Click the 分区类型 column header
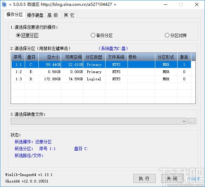 pyautogui.click(x=94, y=57)
